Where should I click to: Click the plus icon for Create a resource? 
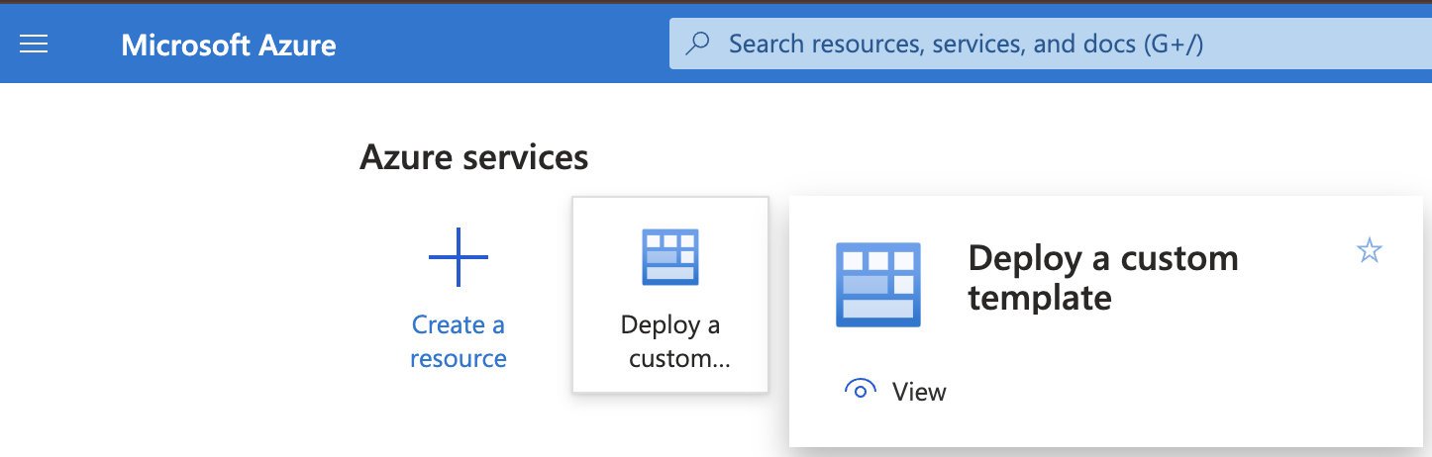coord(459,257)
